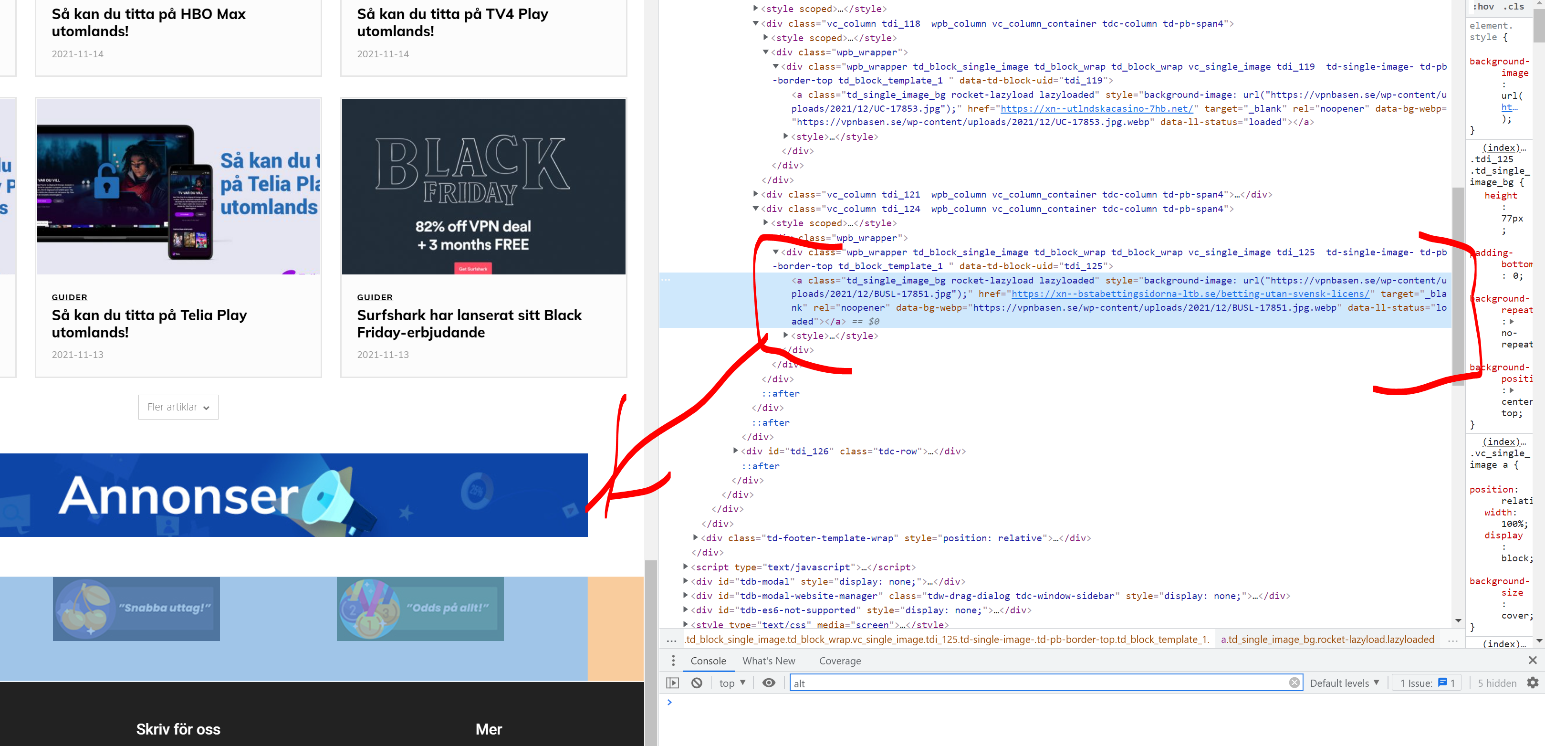Expand the tdb-modal-website-manager div node

[686, 595]
